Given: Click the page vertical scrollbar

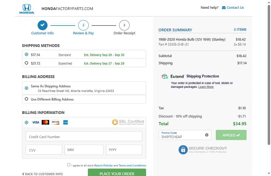Looking at the screenshot, I should [x=269, y=75].
